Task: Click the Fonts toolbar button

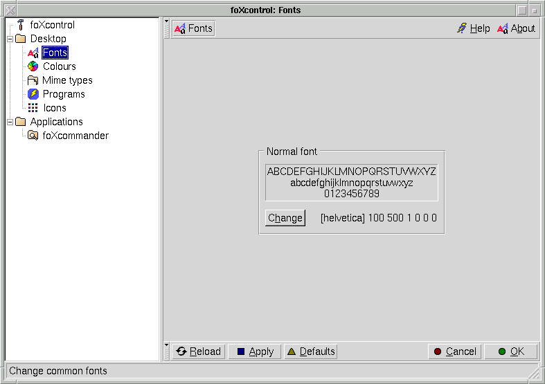Action: (194, 28)
